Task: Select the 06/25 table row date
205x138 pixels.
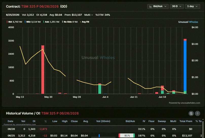Action: 11,136
